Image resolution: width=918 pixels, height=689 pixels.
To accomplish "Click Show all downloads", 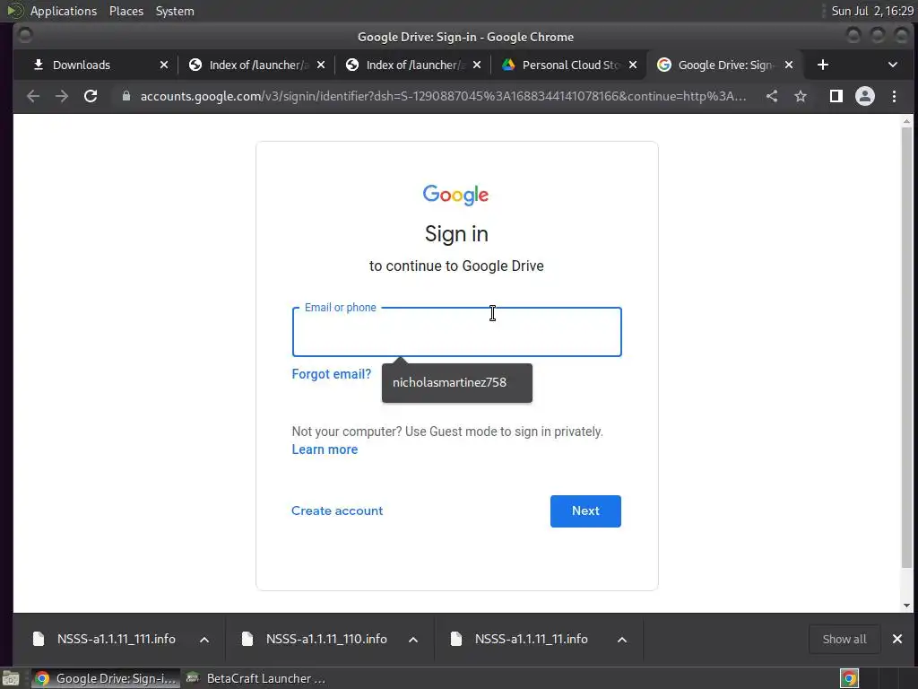I will pos(844,639).
